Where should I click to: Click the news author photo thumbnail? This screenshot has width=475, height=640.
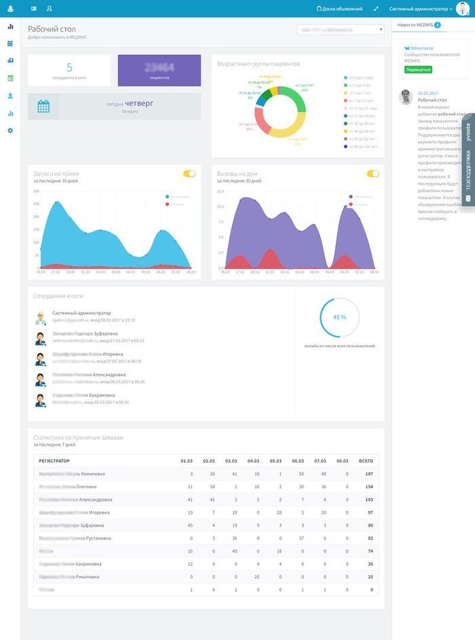406,98
